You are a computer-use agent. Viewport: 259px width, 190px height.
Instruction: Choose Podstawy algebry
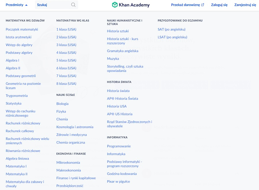19,53
